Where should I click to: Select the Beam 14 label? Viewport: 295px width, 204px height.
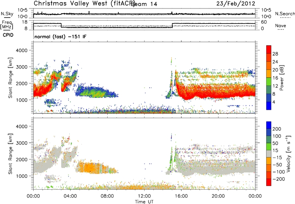coord(144,4)
